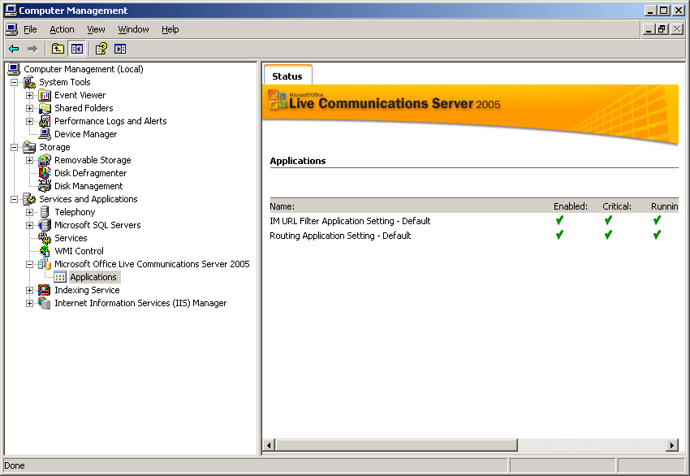The width and height of the screenshot is (690, 476).
Task: Click the Indexing Service icon
Action: tap(45, 290)
